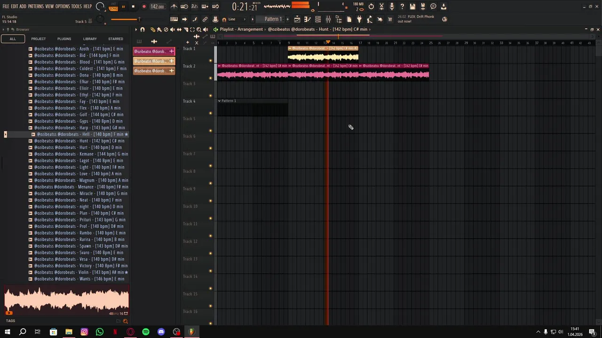Click the Pause button in transport
The width and height of the screenshot is (602, 338).
click(x=123, y=7)
